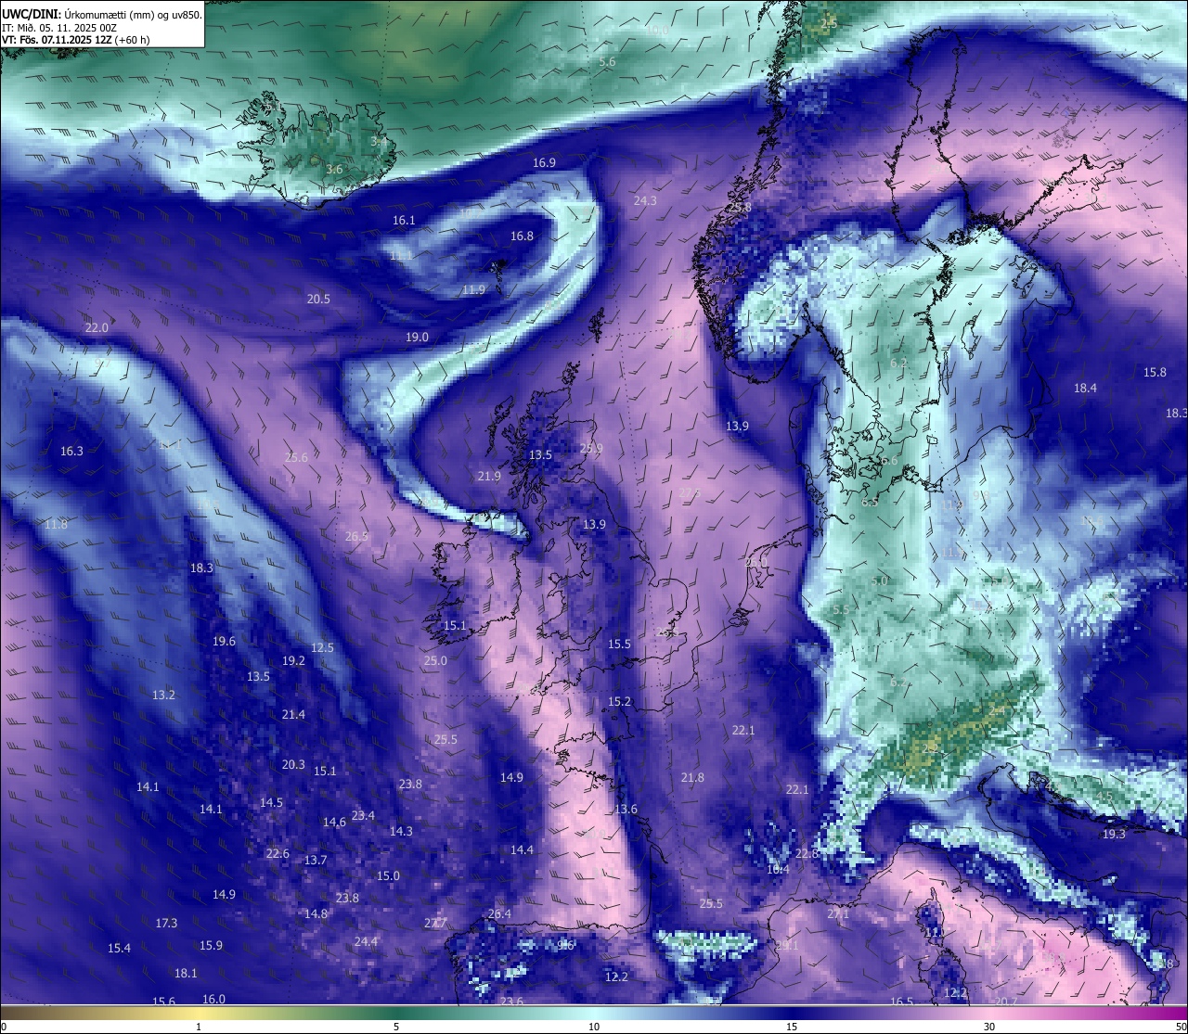
Task: Click the 19.0 value below the cyclone
Action: tap(417, 338)
